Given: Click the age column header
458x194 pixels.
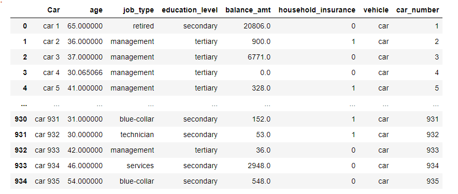Looking at the screenshot, I should (96, 10).
